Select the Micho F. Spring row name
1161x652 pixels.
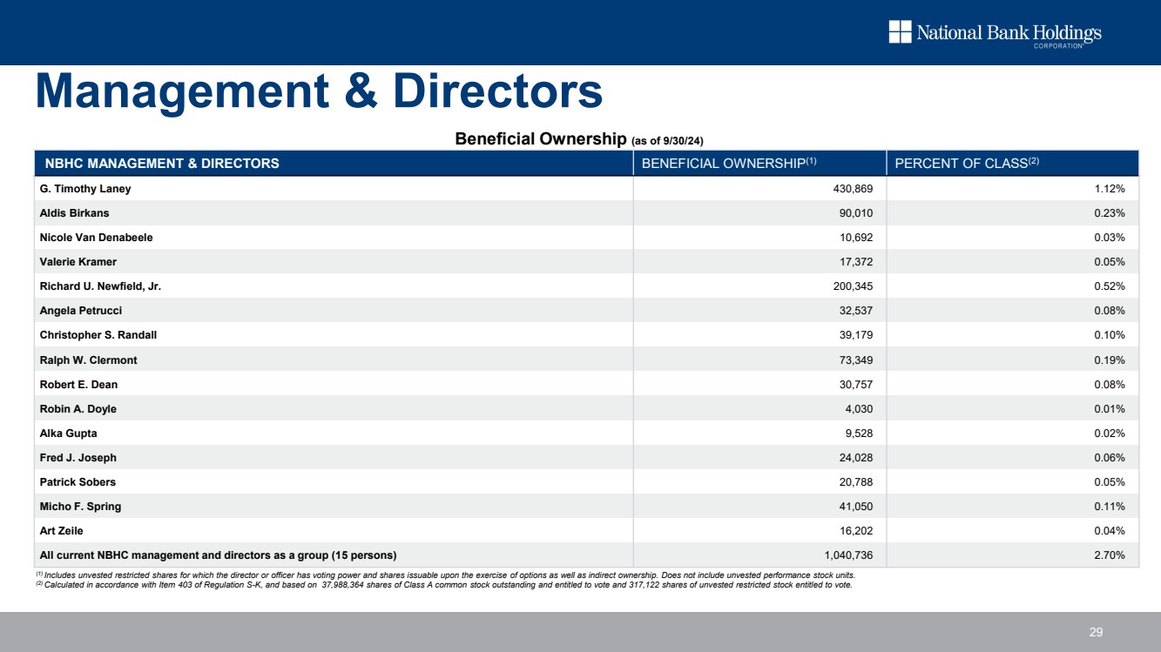80,507
